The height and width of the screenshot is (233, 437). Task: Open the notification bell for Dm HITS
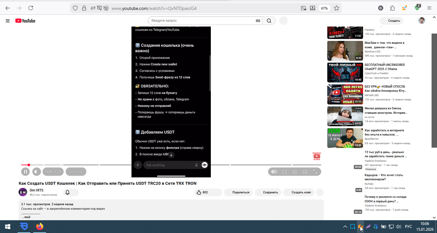(x=68, y=192)
